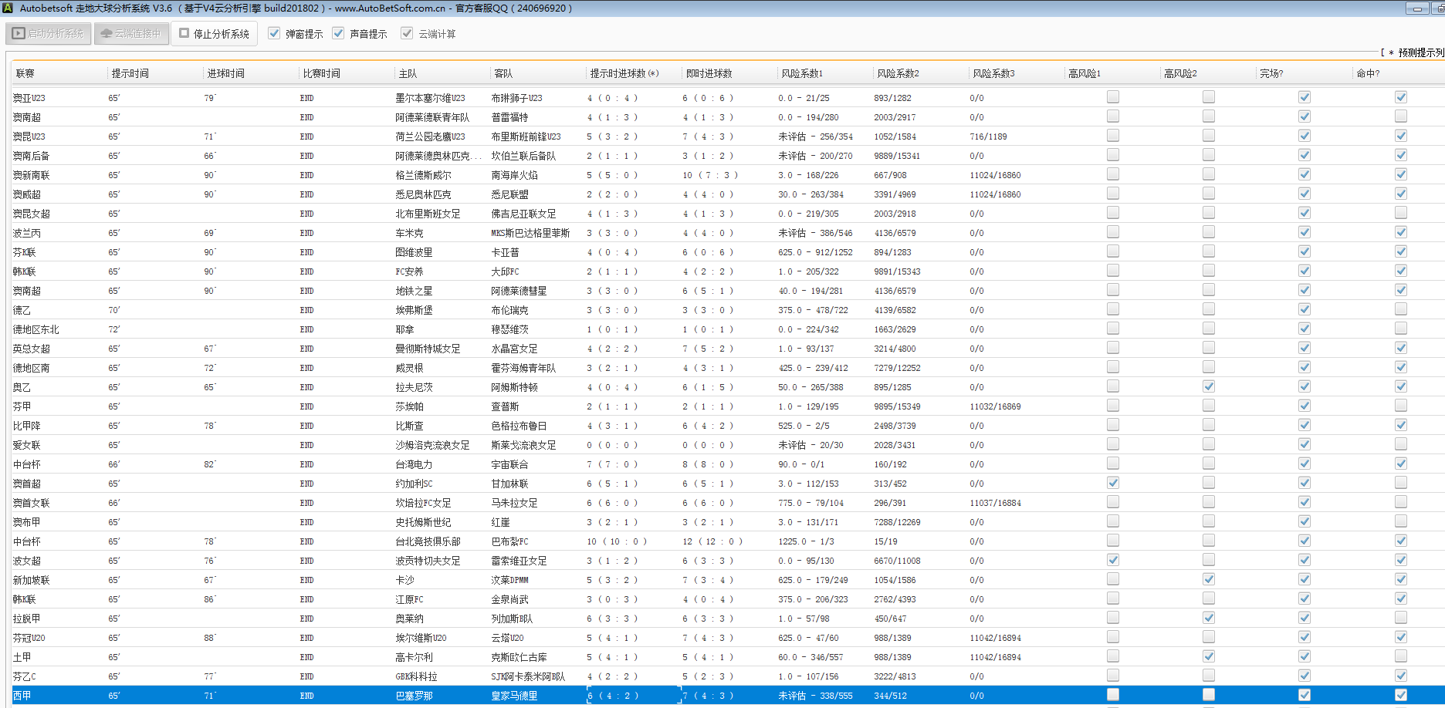Toggle 完场? checkbox for 巴塞罗那 row
Image resolution: width=1445 pixels, height=708 pixels.
pos(1304,695)
